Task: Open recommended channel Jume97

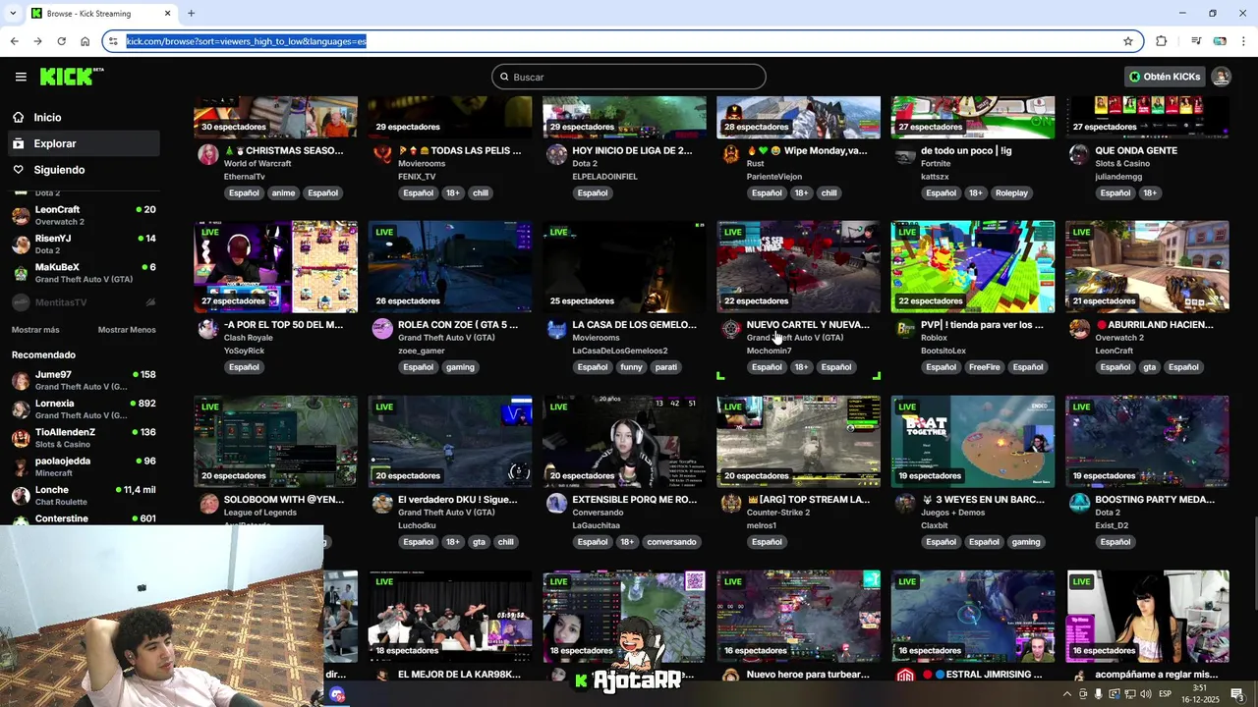Action: (84, 380)
